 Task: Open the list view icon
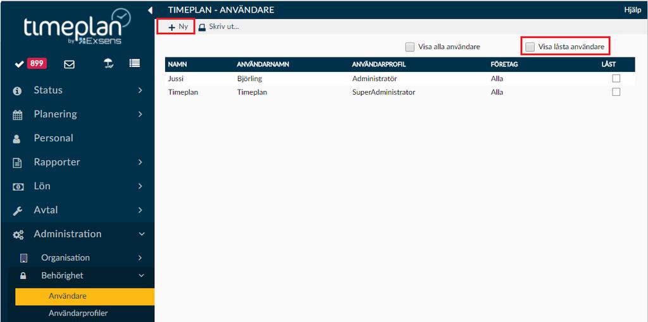click(134, 64)
